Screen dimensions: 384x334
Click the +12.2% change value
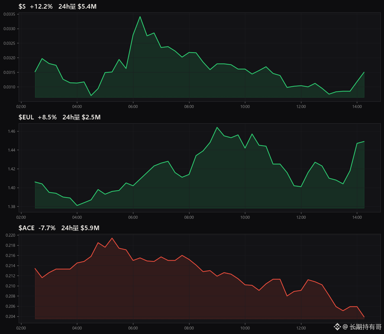click(41, 6)
